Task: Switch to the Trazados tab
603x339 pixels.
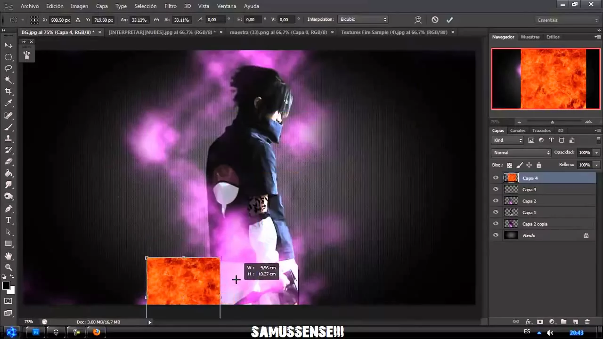Action: pos(541,130)
